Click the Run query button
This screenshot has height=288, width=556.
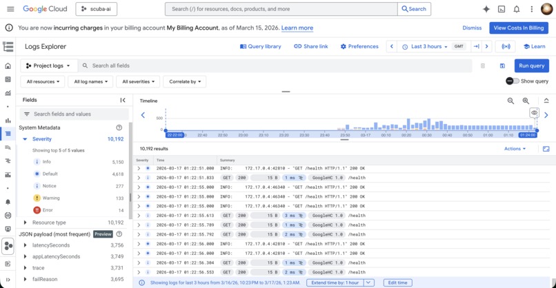coord(532,65)
